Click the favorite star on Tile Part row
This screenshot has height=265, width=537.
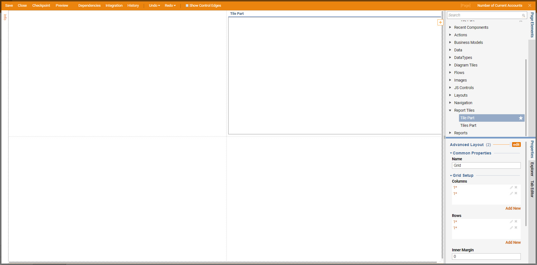[521, 118]
